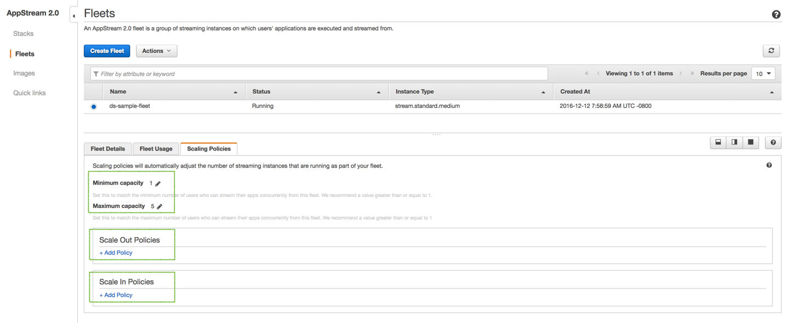Switch to side-by-side split pane layout icon
The image size is (785, 323).
pos(734,142)
